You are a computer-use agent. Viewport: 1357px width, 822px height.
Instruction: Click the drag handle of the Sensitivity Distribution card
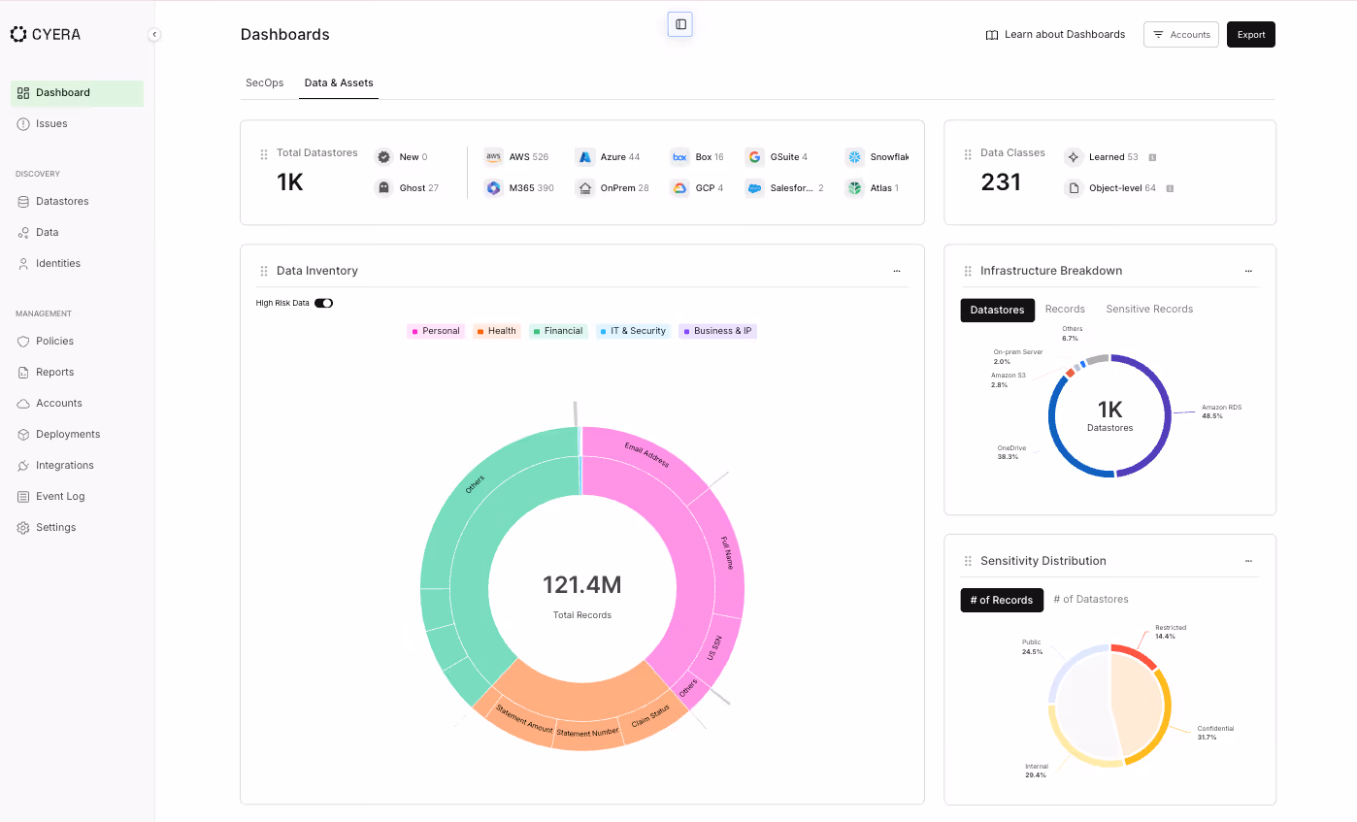tap(968, 561)
